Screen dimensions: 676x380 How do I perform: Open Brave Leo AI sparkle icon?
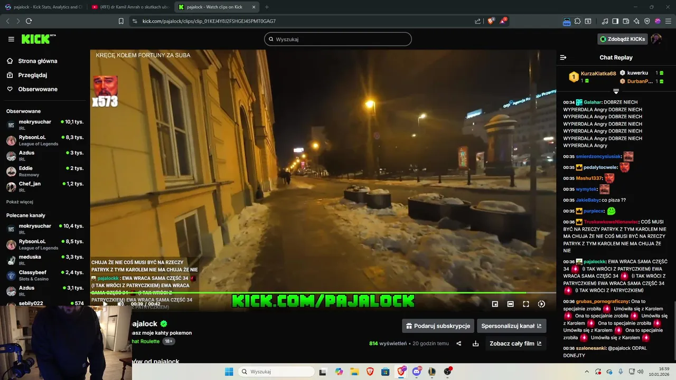click(x=636, y=21)
